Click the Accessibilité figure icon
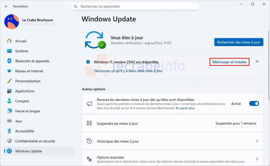270x166 pixels. tap(9, 131)
